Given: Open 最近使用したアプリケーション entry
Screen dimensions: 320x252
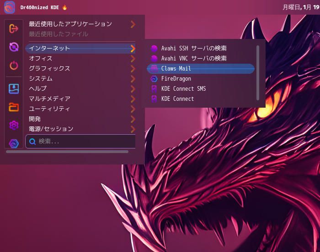Looking at the screenshot, I should 80,24.
